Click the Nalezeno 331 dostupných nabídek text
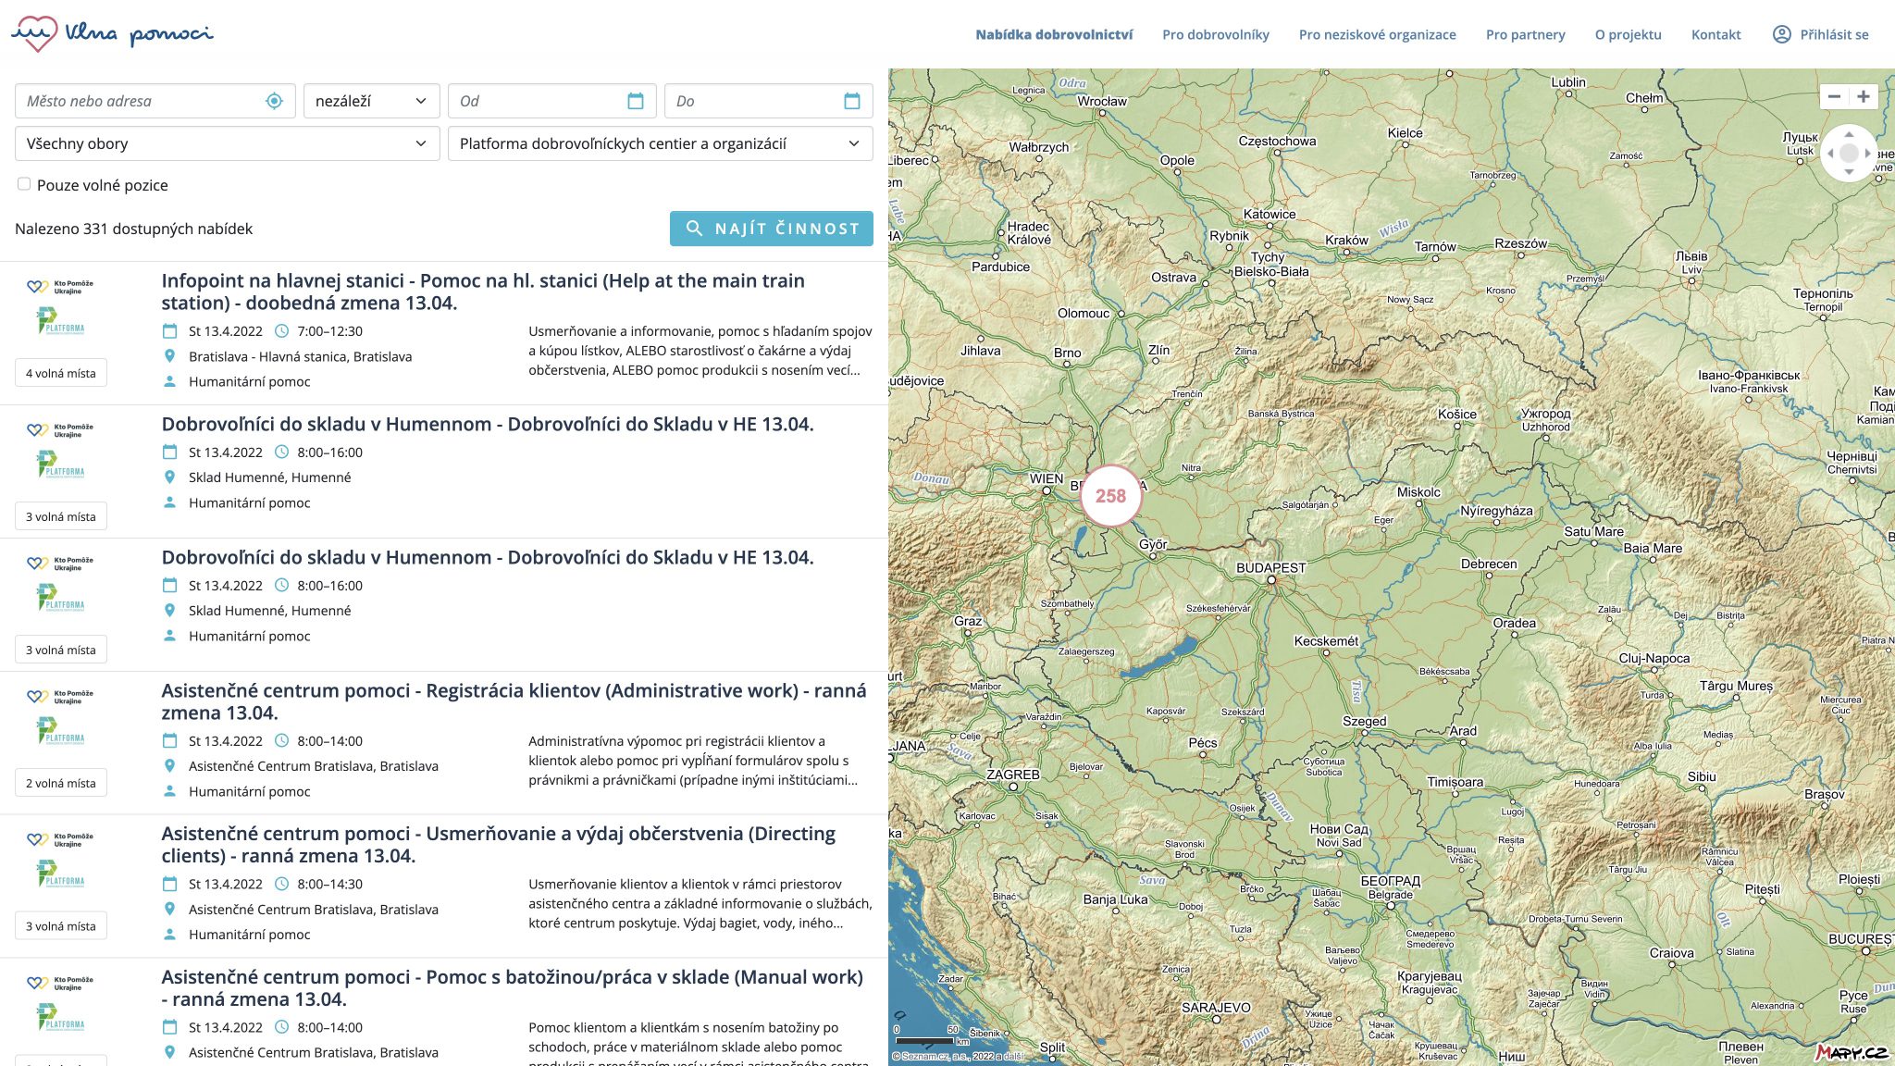The height and width of the screenshot is (1066, 1895). pos(133,229)
